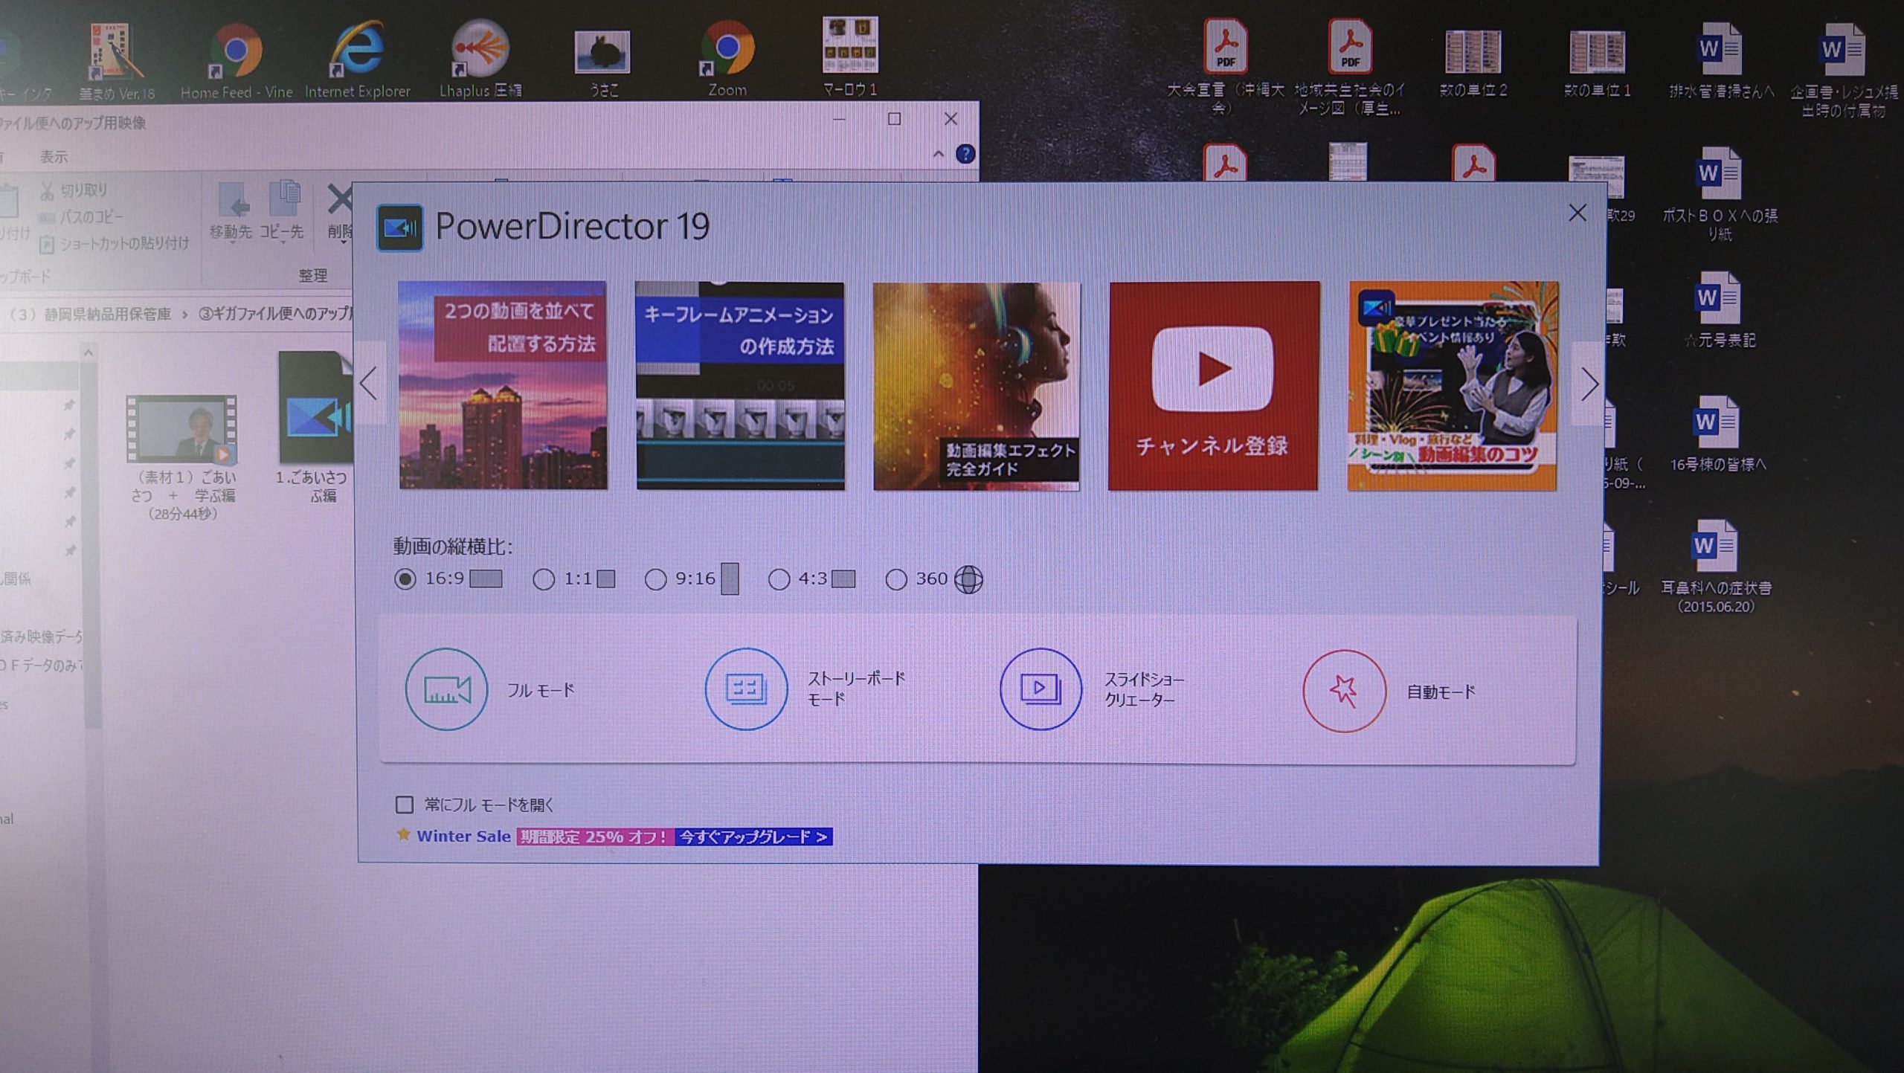Click Explorer help question mark icon
1904x1073 pixels.
point(965,154)
